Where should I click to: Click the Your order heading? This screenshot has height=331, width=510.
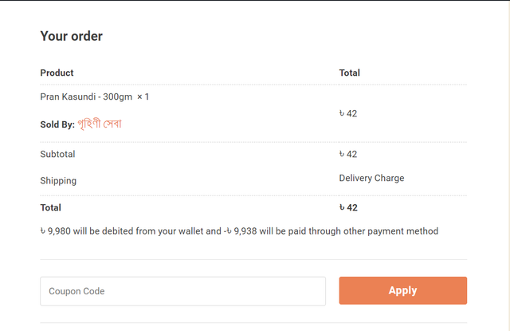(71, 36)
